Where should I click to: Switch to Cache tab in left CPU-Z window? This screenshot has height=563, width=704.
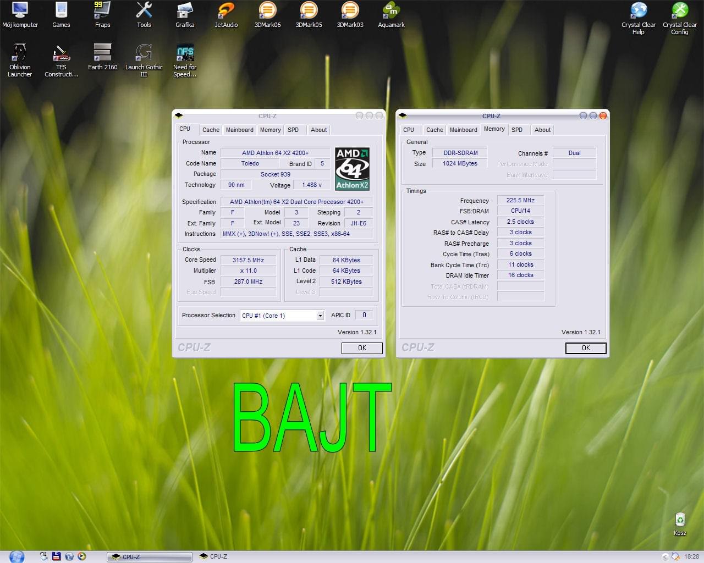coord(211,130)
